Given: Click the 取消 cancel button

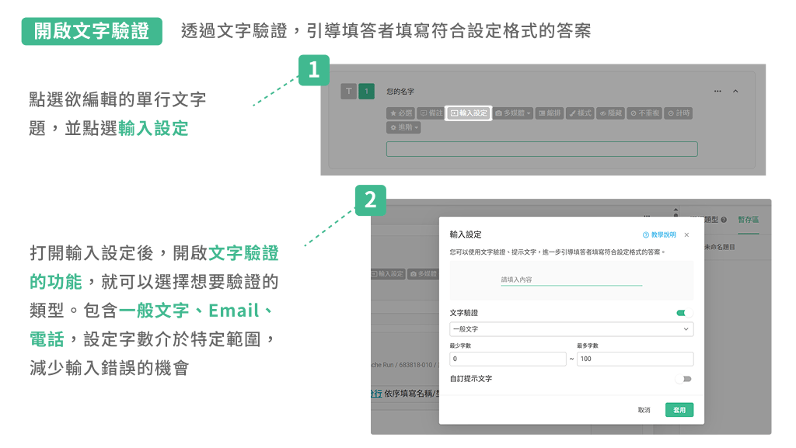Looking at the screenshot, I should coord(644,410).
